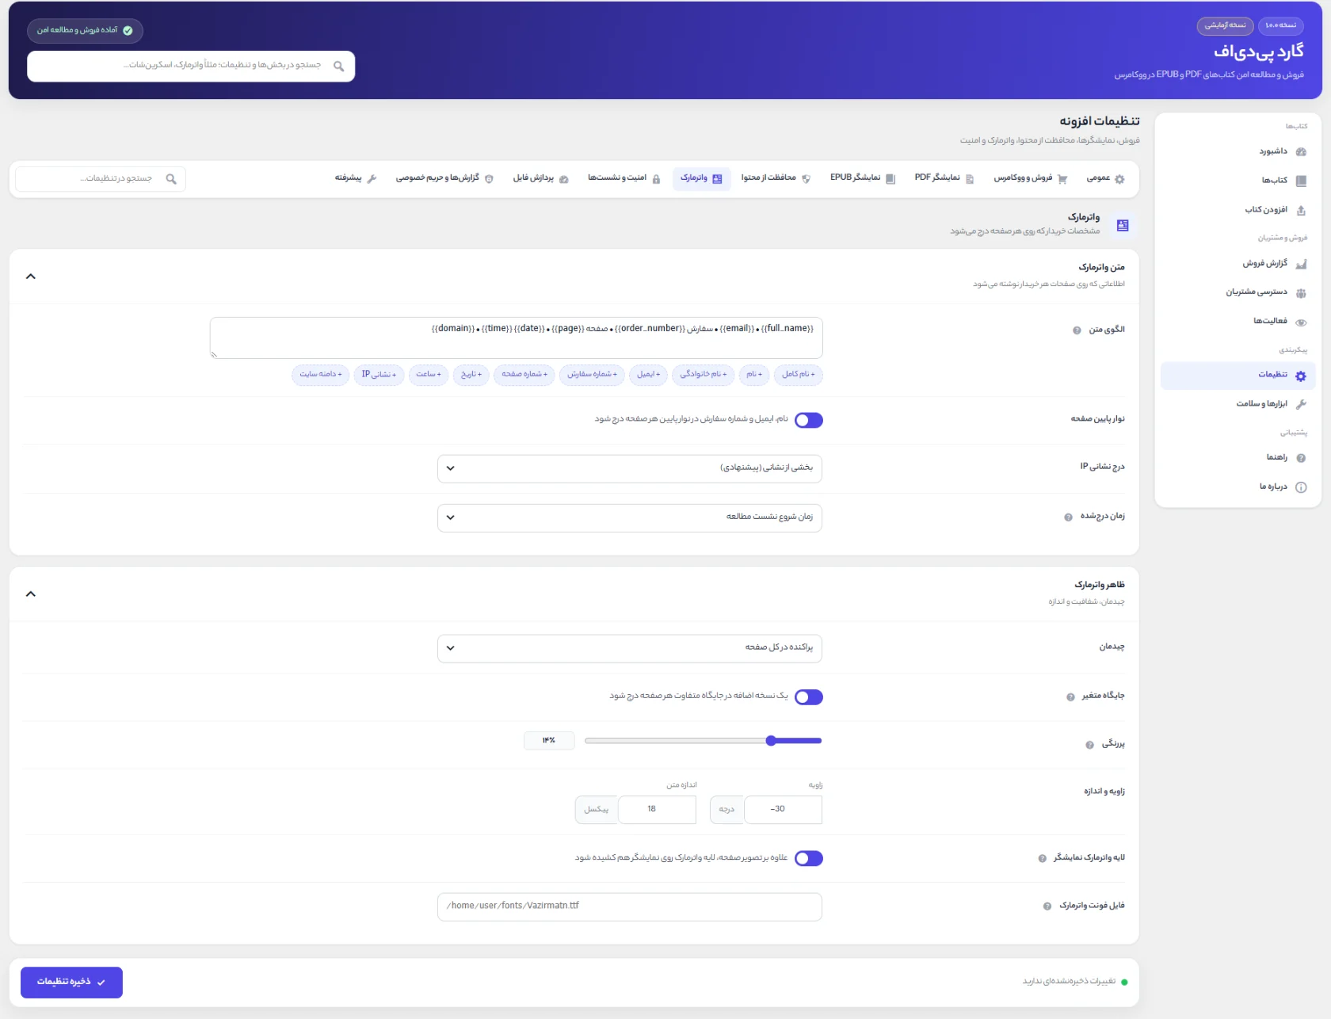Open داشبورد from the sidebar icon
Image resolution: width=1331 pixels, height=1019 pixels.
pos(1301,151)
